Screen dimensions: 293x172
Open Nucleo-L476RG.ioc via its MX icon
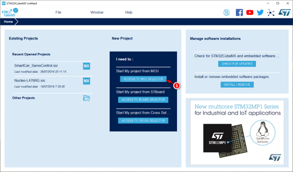[86, 81]
